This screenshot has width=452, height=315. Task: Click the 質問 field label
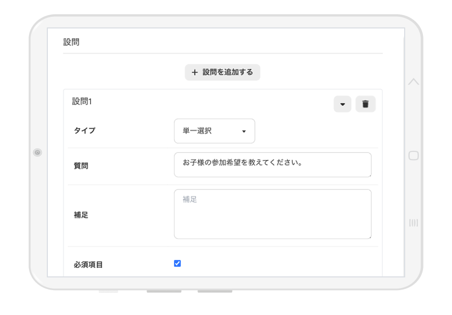(81, 166)
